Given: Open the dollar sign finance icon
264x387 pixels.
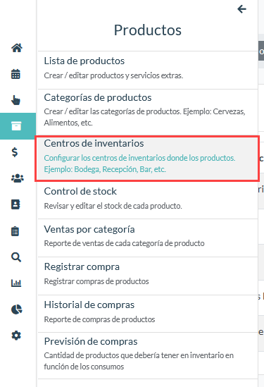Looking at the screenshot, I should (x=15, y=152).
